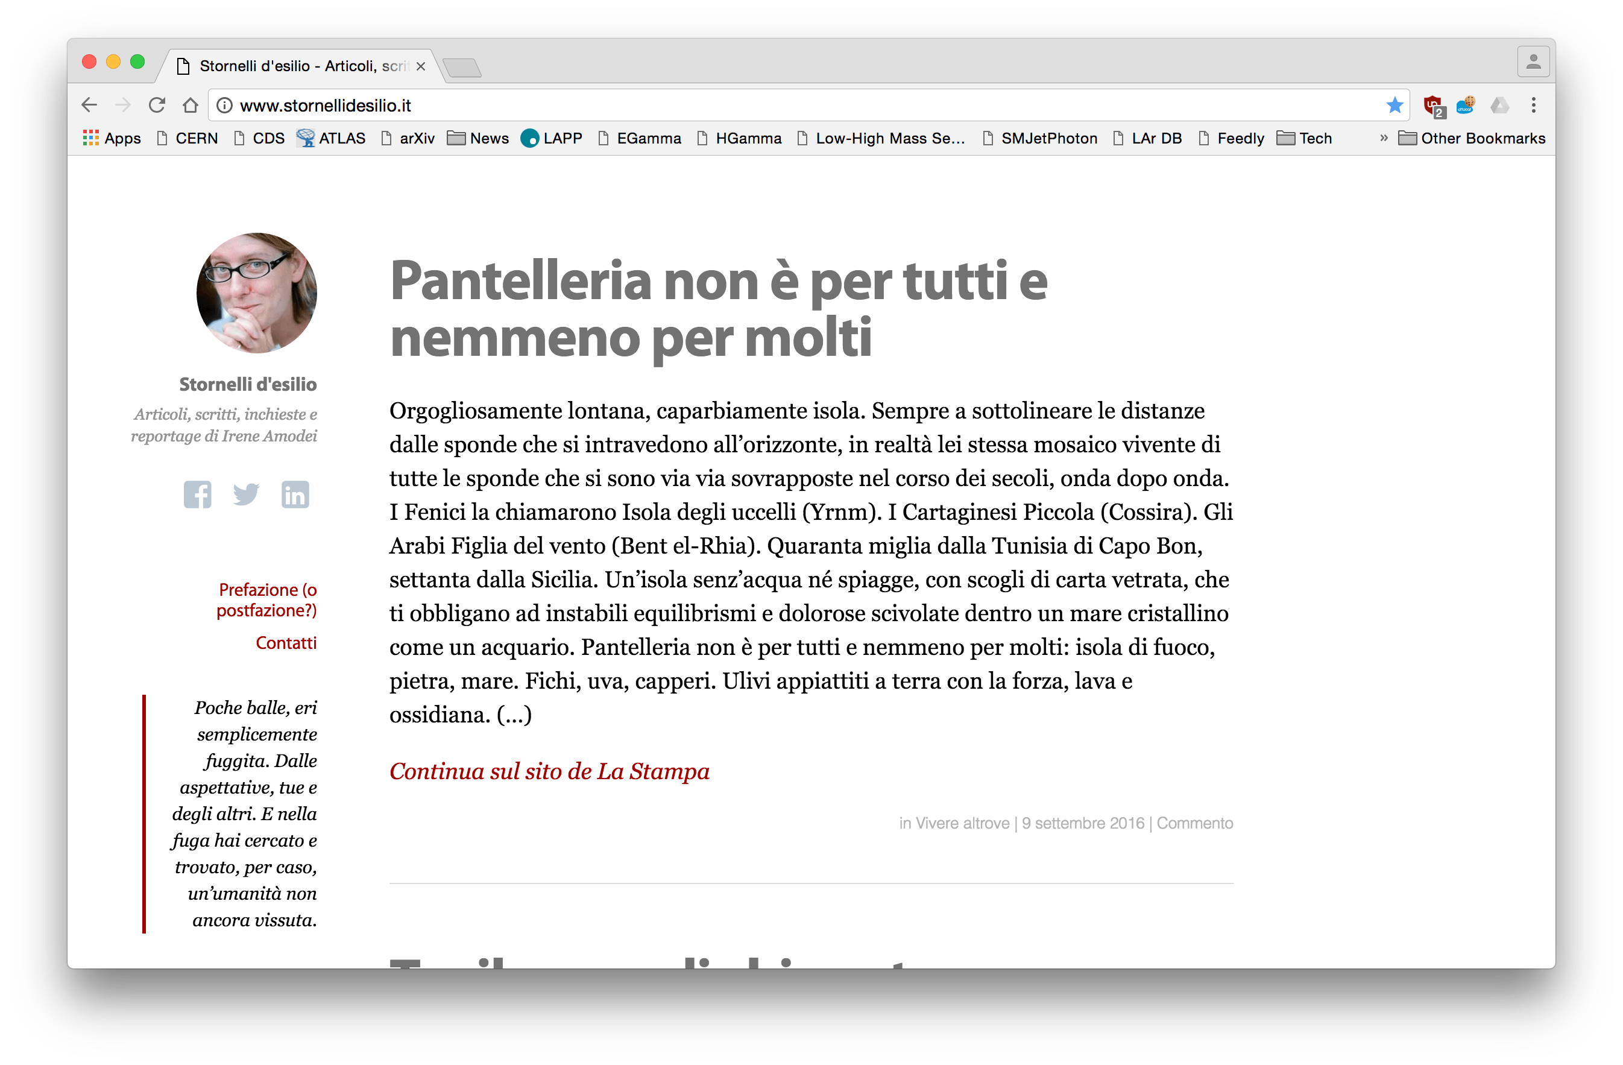Open the CERN bookmark

coord(187,139)
